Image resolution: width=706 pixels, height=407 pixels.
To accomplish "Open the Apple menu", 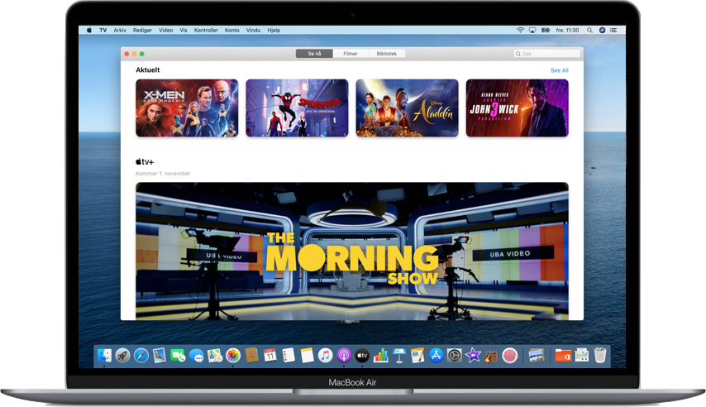I will click(x=89, y=31).
